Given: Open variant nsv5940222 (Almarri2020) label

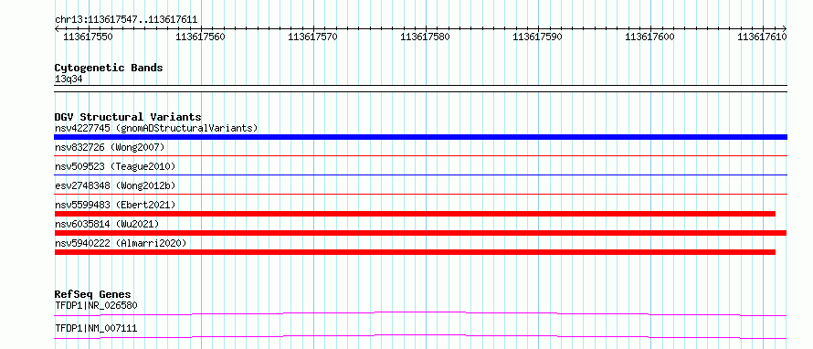Looking at the screenshot, I should tap(121, 243).
